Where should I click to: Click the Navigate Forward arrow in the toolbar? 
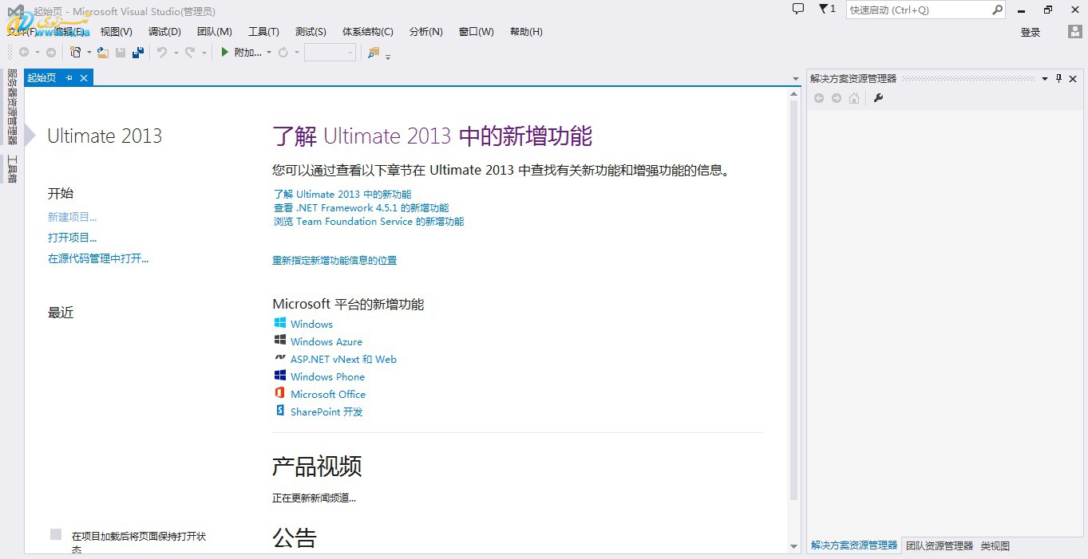[51, 53]
